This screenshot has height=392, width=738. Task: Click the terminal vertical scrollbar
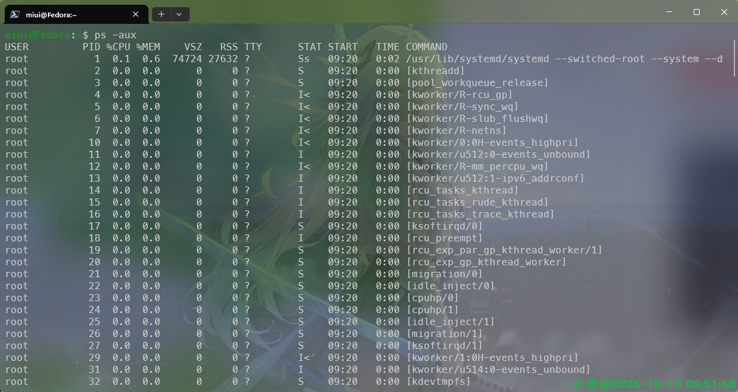734,59
